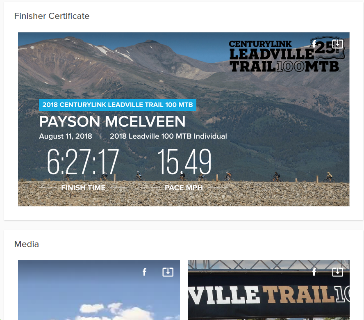Screen dimensions: 364x320
Task: Share the finisher certificate on Facebook
Action: point(314,44)
